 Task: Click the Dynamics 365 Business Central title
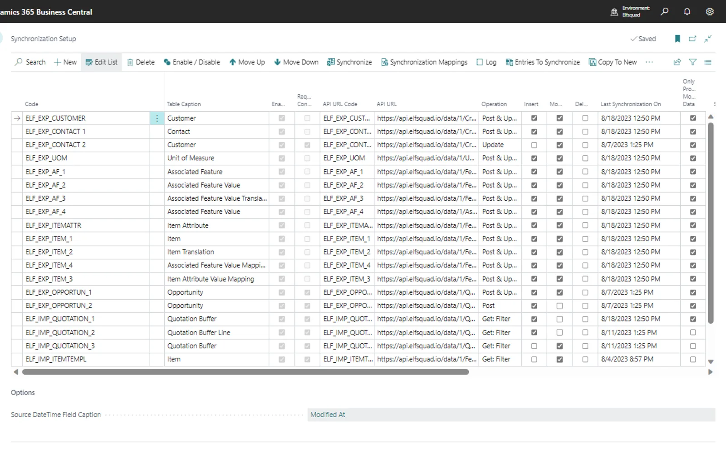46,12
